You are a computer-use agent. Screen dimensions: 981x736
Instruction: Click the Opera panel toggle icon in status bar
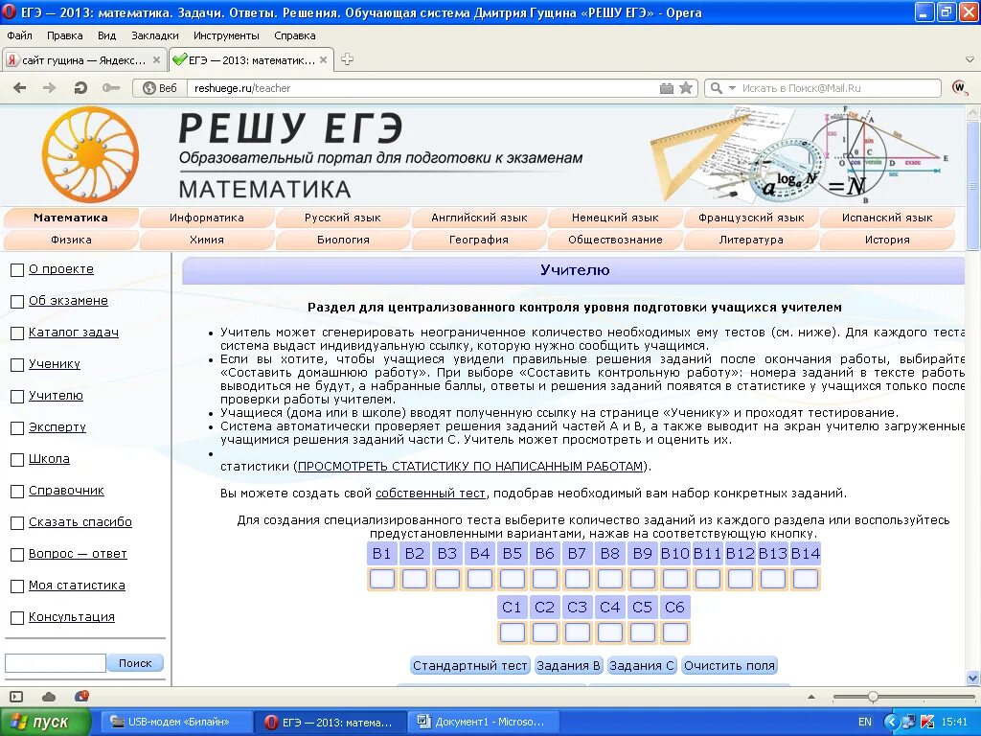pyautogui.click(x=16, y=697)
